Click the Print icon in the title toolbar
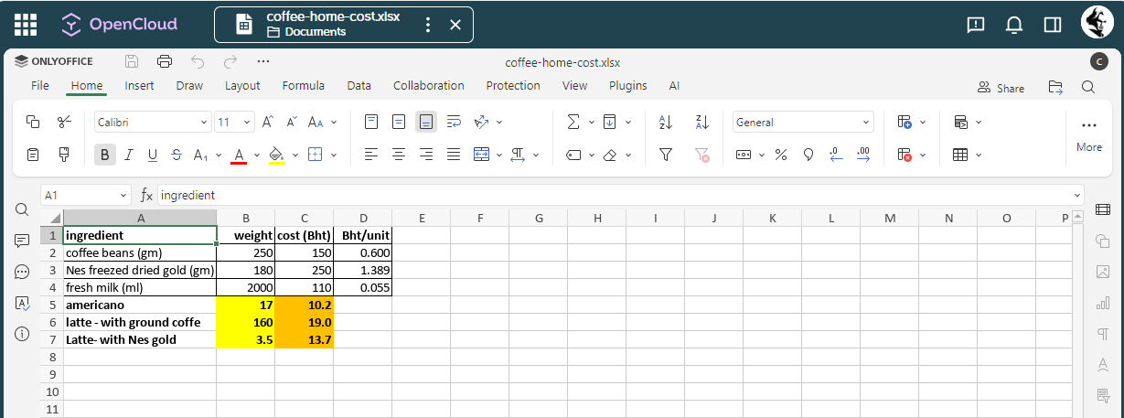Screen dimensions: 1124x418 coord(165,61)
